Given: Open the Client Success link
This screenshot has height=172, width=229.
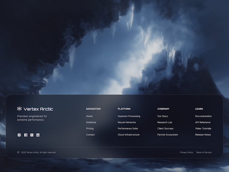Looking at the screenshot, I should pos(165,128).
